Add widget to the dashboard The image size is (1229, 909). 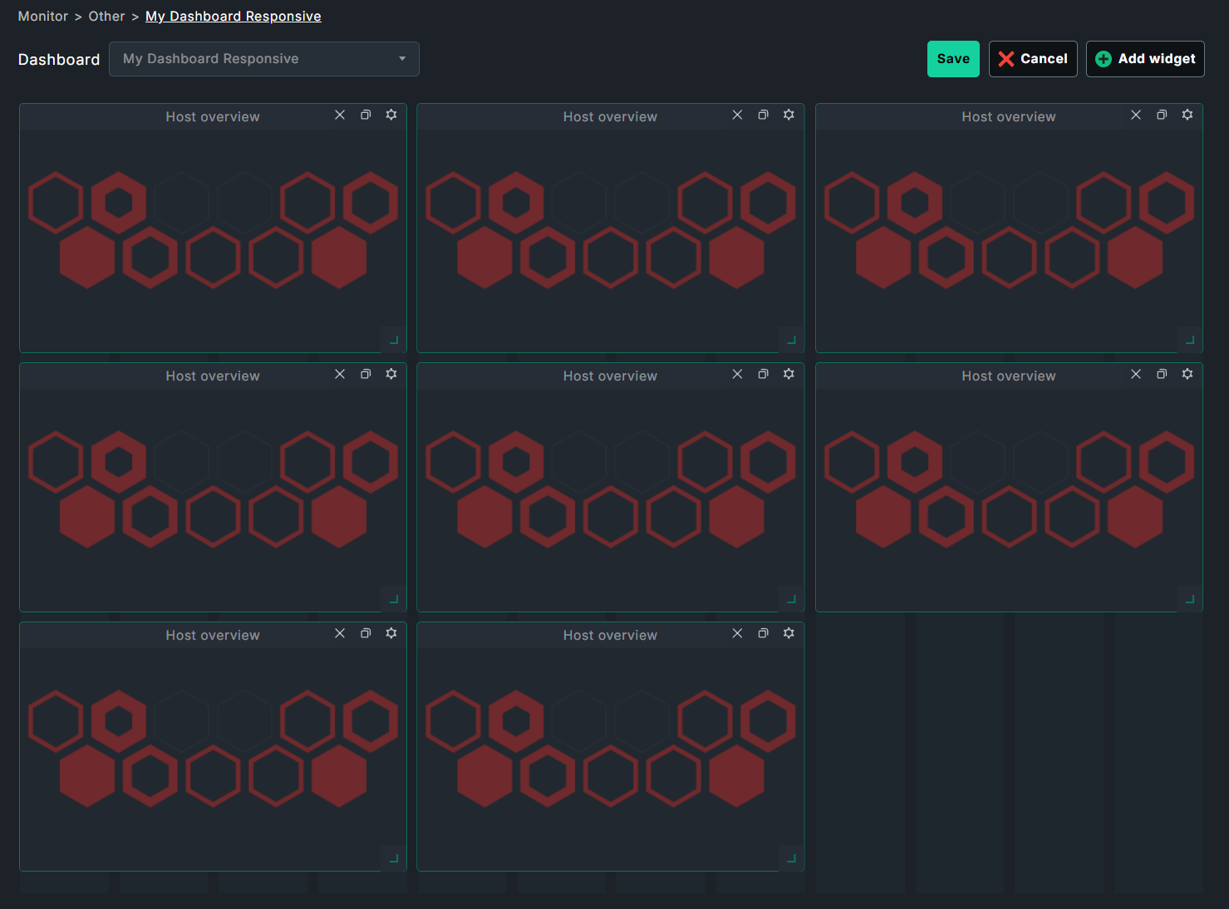point(1145,59)
